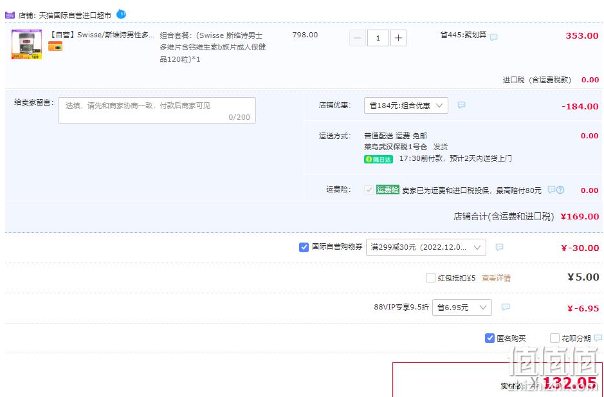This screenshot has width=604, height=397.
Task: Decrease quantity with the minus button
Action: tap(357, 38)
